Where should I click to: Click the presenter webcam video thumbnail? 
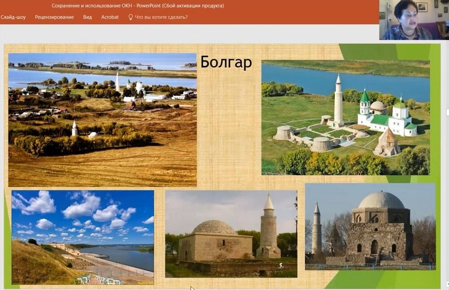414,20
